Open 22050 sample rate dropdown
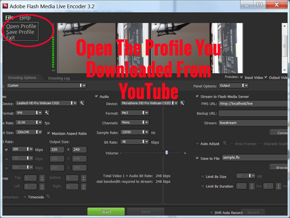Viewport: 290px width, 218px height. click(x=134, y=132)
